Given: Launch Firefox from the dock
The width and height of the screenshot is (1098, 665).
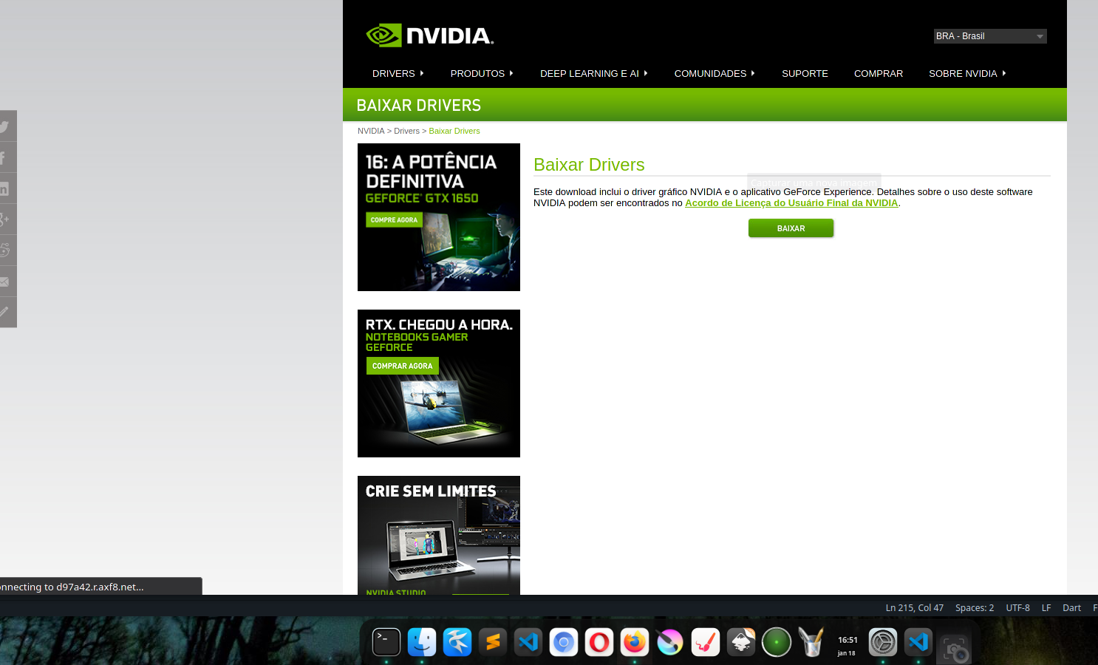Looking at the screenshot, I should click(635, 642).
